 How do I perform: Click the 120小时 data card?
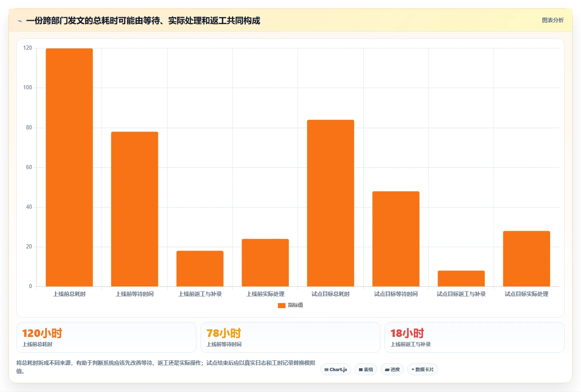coord(106,337)
